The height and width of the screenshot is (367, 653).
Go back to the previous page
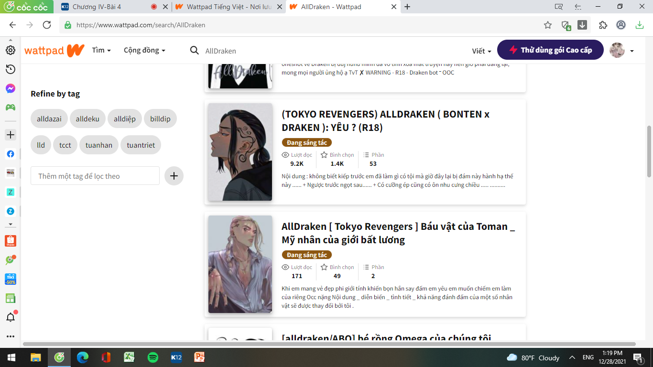(12, 25)
